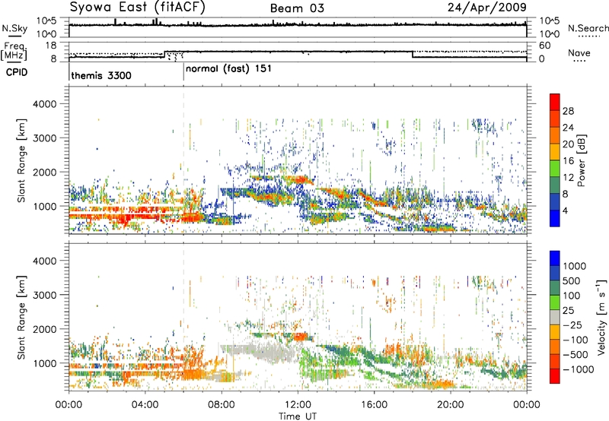Pick the dark green Power segment between 8 and 12
This screenshot has width=609, height=421.
pos(555,185)
